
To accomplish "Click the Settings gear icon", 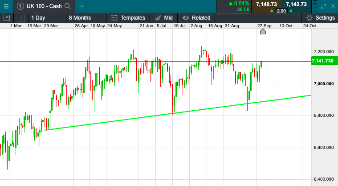I will pos(309,18).
